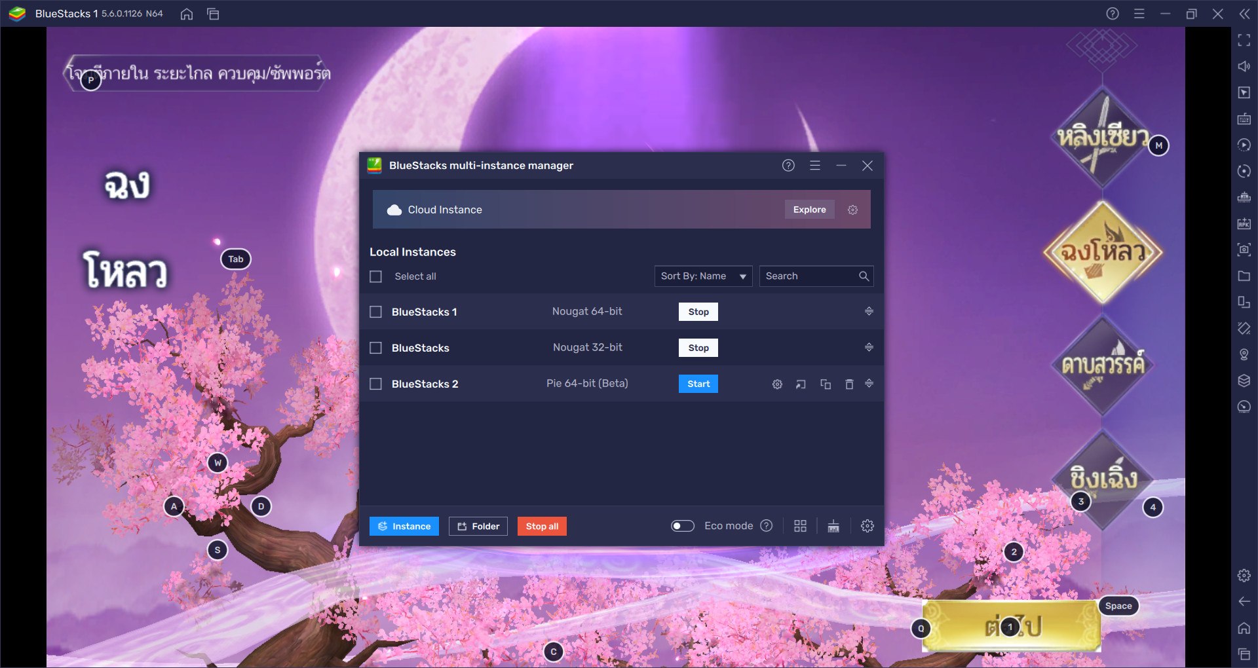Stop the BlueStacks Nougat 32-bit instance
The width and height of the screenshot is (1258, 668).
[x=698, y=348]
